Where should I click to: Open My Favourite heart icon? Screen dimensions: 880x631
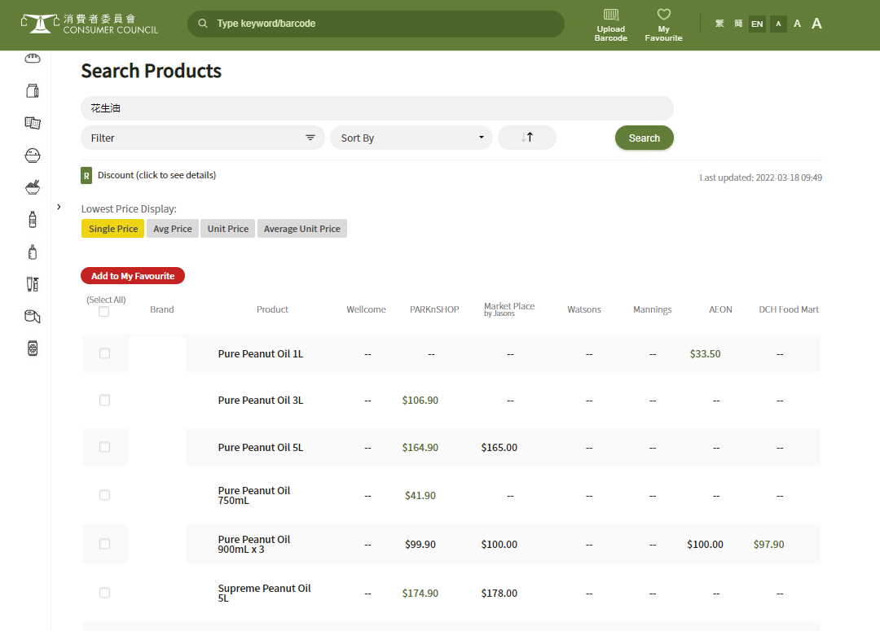pos(664,14)
